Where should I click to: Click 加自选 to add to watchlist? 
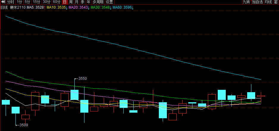point(258,2)
